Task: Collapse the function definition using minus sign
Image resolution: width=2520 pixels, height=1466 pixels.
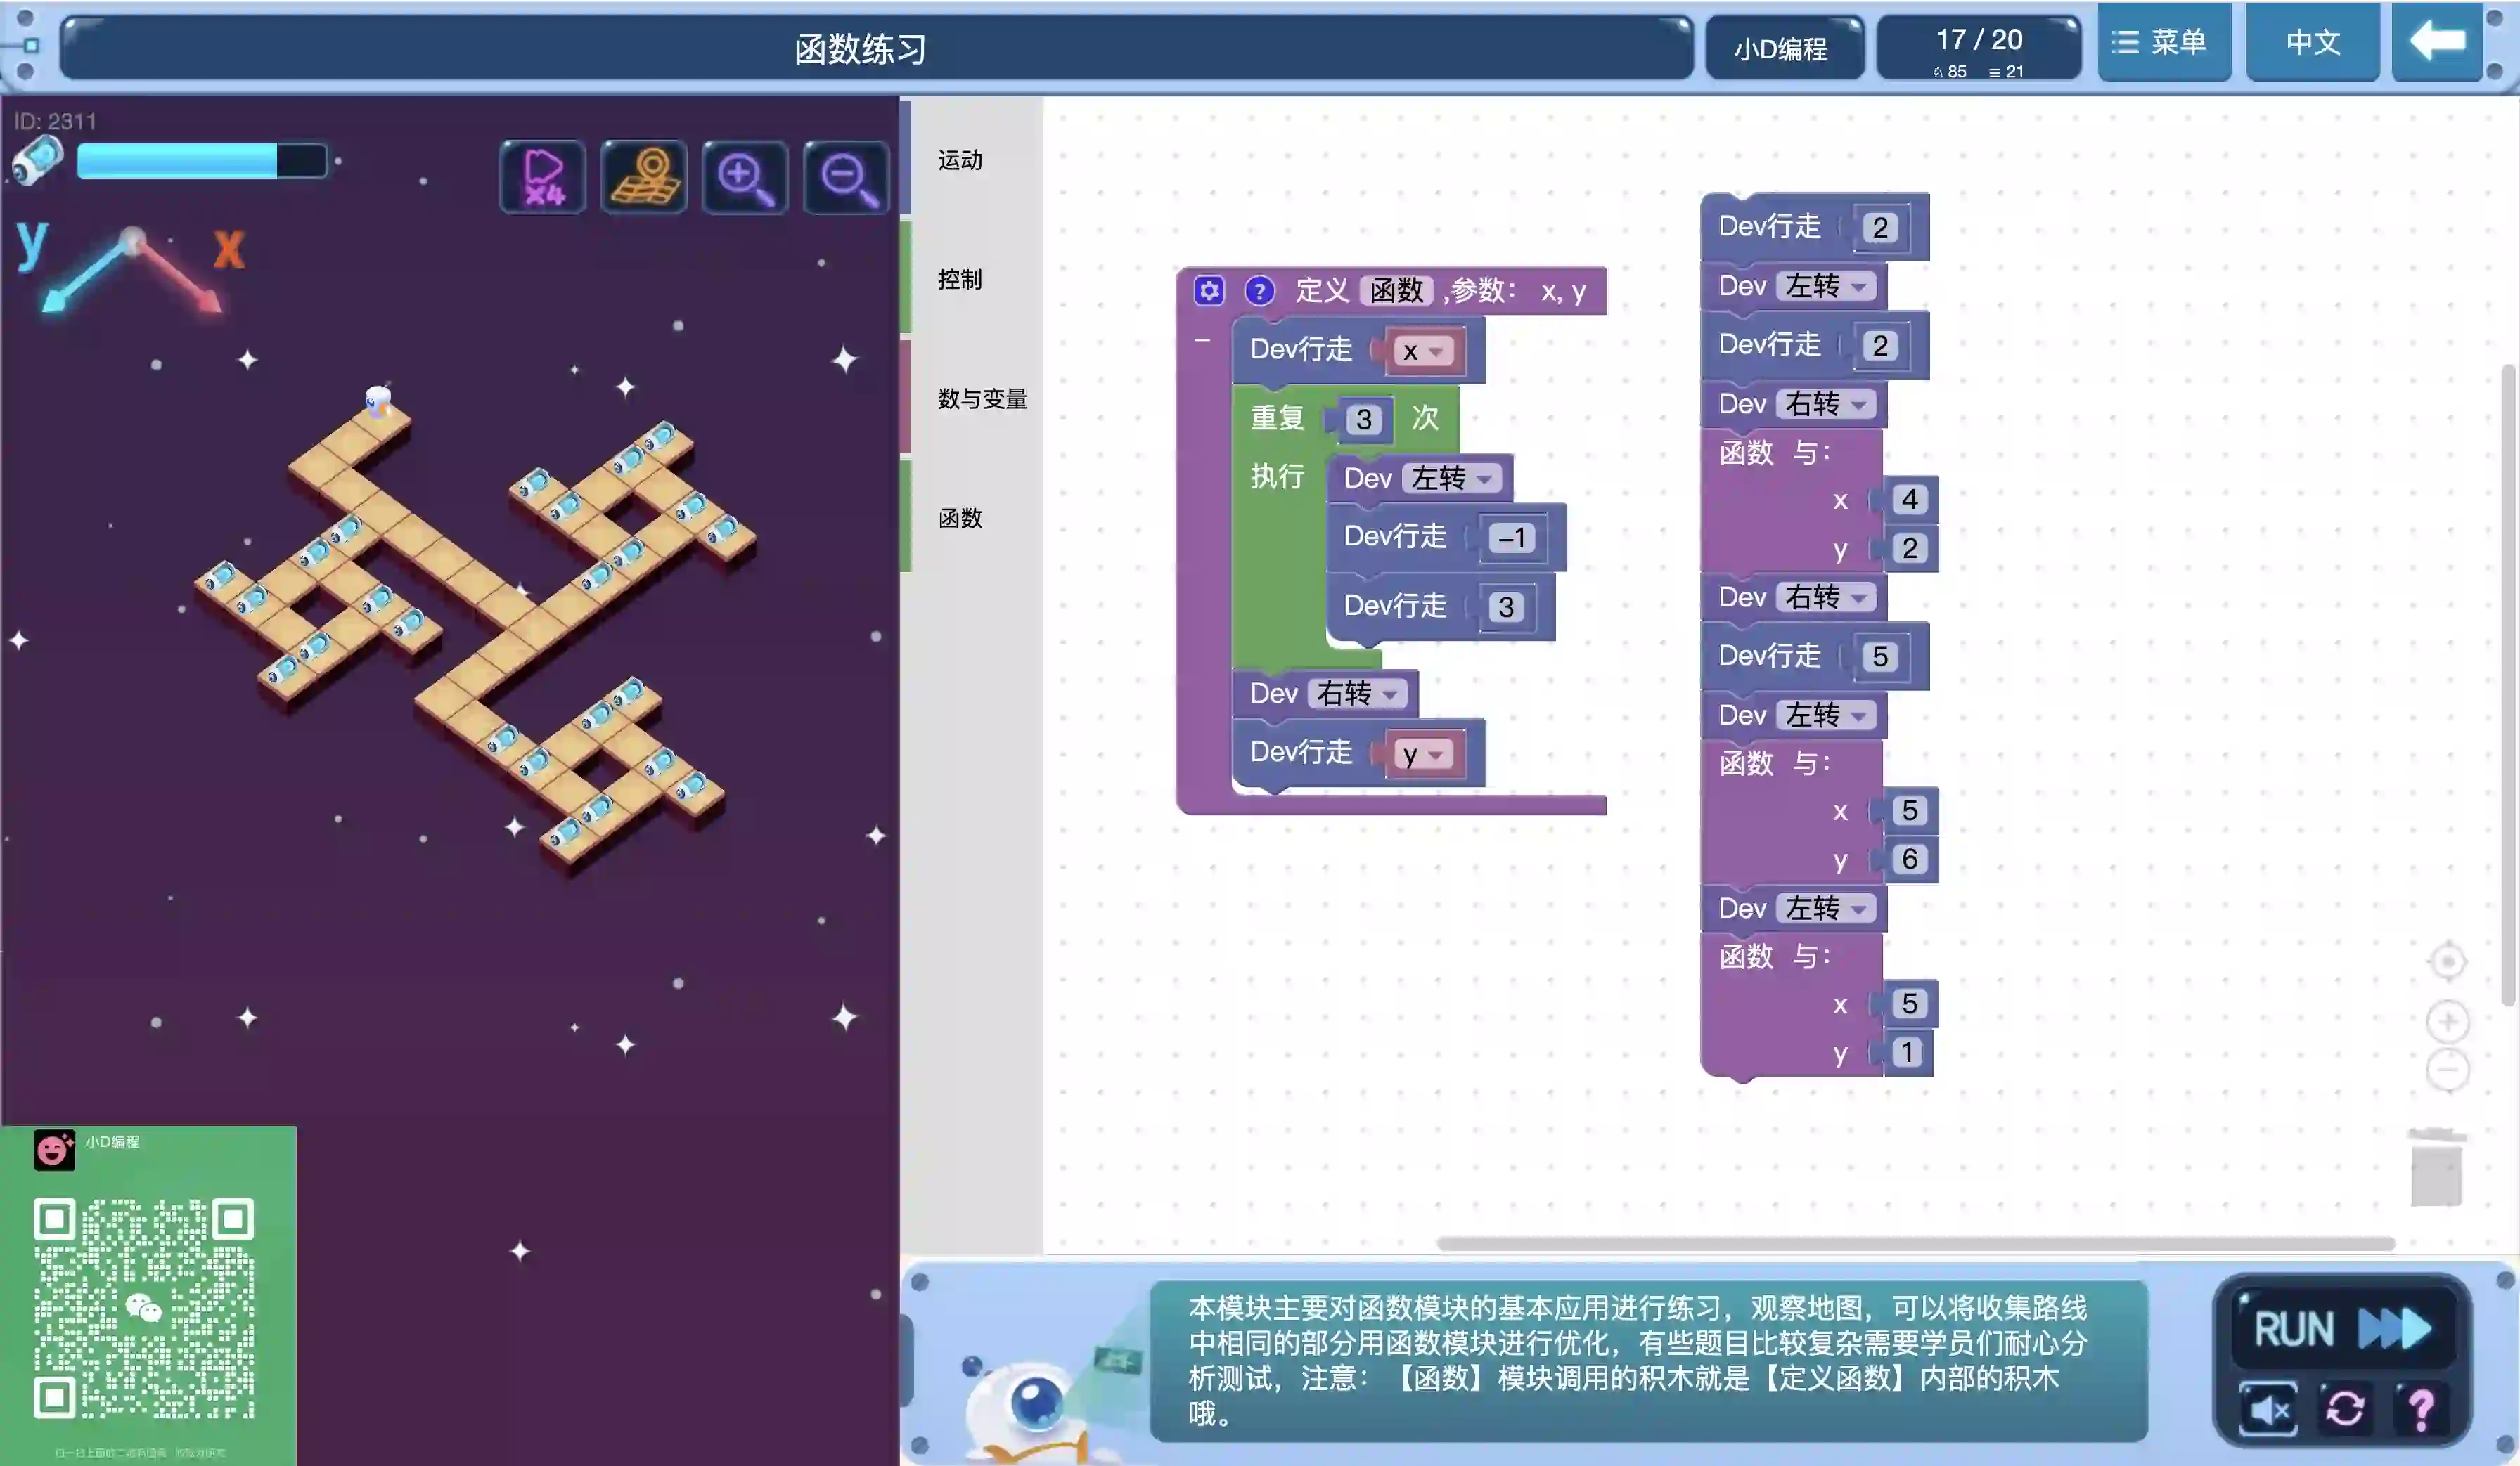Action: click(1202, 341)
